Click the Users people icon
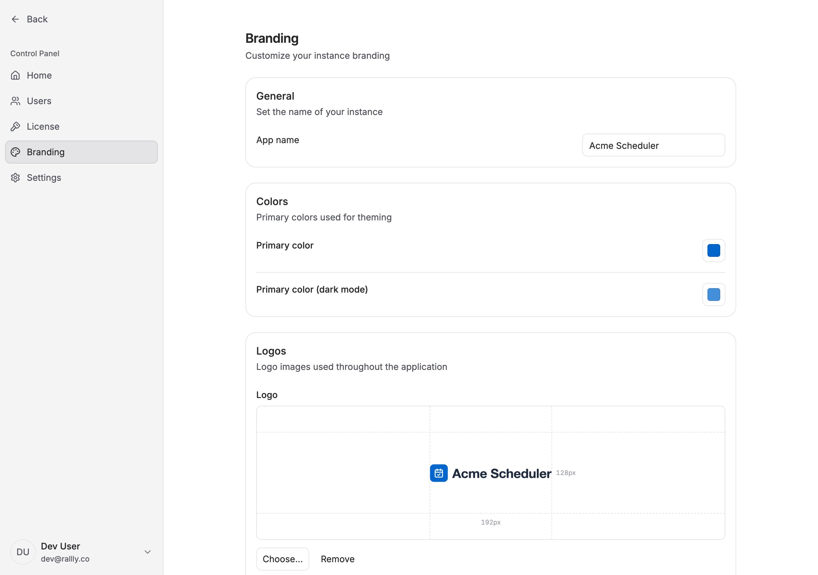Viewport: 818px width, 575px height. tap(15, 101)
